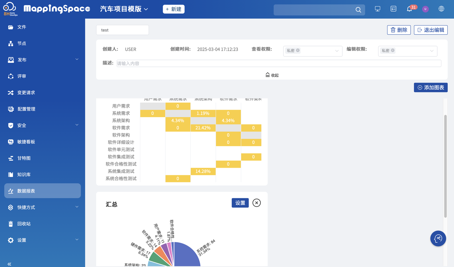Remove 私密 tag from 编辑权限
The height and width of the screenshot is (267, 454).
pos(393,50)
